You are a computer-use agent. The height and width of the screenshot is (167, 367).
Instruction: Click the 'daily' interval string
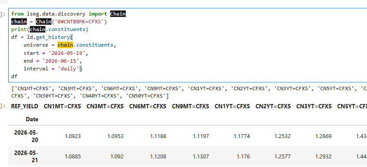[68, 69]
